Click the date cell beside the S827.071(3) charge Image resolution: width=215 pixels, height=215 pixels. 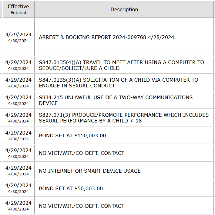pyautogui.click(x=18, y=118)
